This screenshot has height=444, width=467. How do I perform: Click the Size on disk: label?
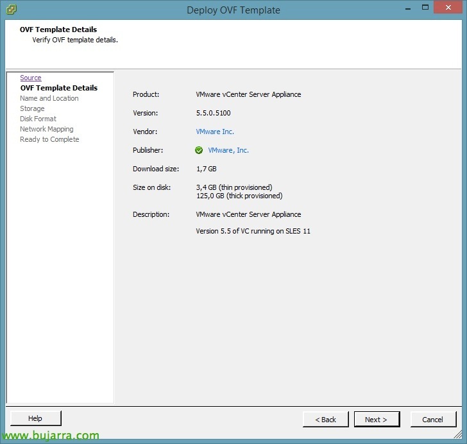(x=151, y=187)
